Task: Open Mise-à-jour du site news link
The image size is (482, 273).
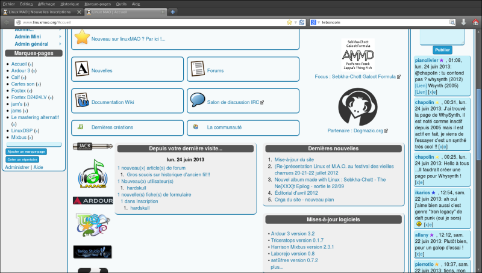Action: [294, 159]
